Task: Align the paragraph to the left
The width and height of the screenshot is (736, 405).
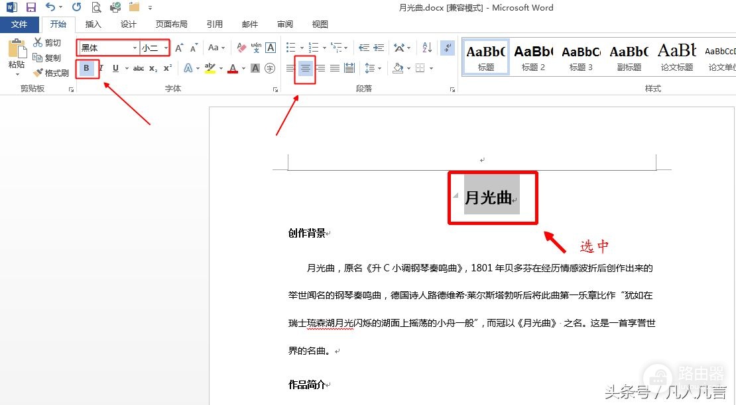Action: (x=290, y=68)
